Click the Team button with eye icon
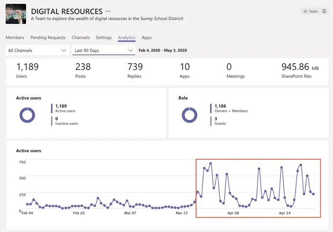The width and height of the screenshot is (333, 232). click(310, 11)
